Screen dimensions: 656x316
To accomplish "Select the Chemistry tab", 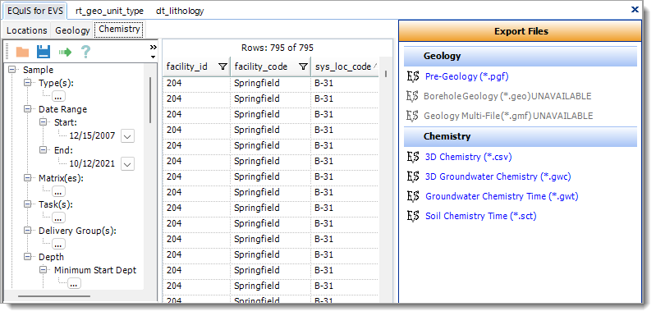I will tap(119, 30).
